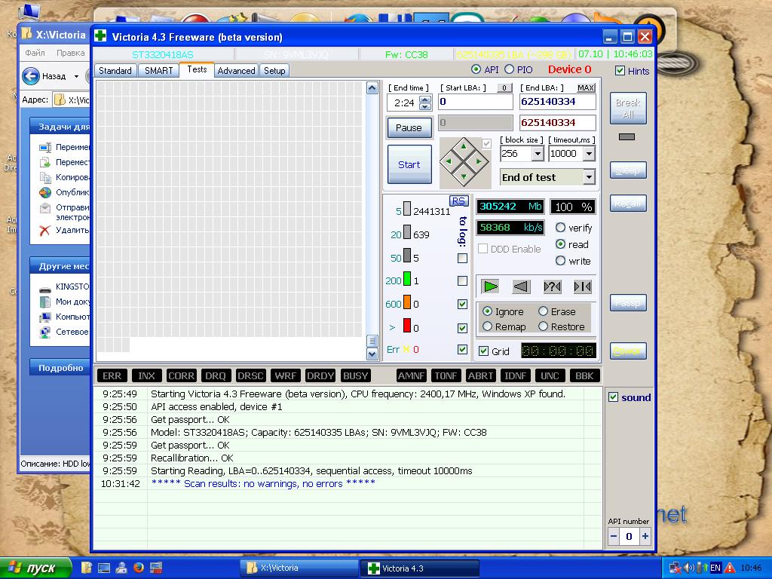
Task: Toggle the sound checkbox
Action: click(x=614, y=397)
